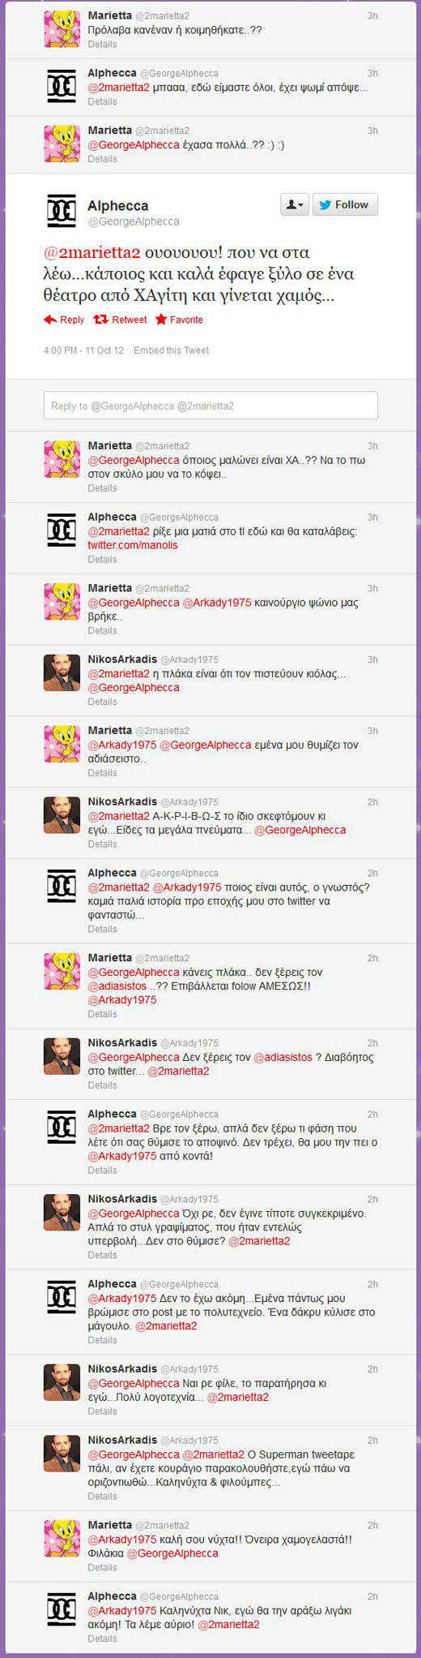421x1658 pixels.
Task: Click Alphecca's large profile avatar
Action: coord(62,212)
